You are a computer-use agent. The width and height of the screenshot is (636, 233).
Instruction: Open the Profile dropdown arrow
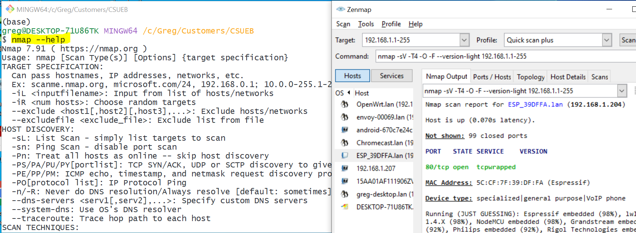[606, 40]
